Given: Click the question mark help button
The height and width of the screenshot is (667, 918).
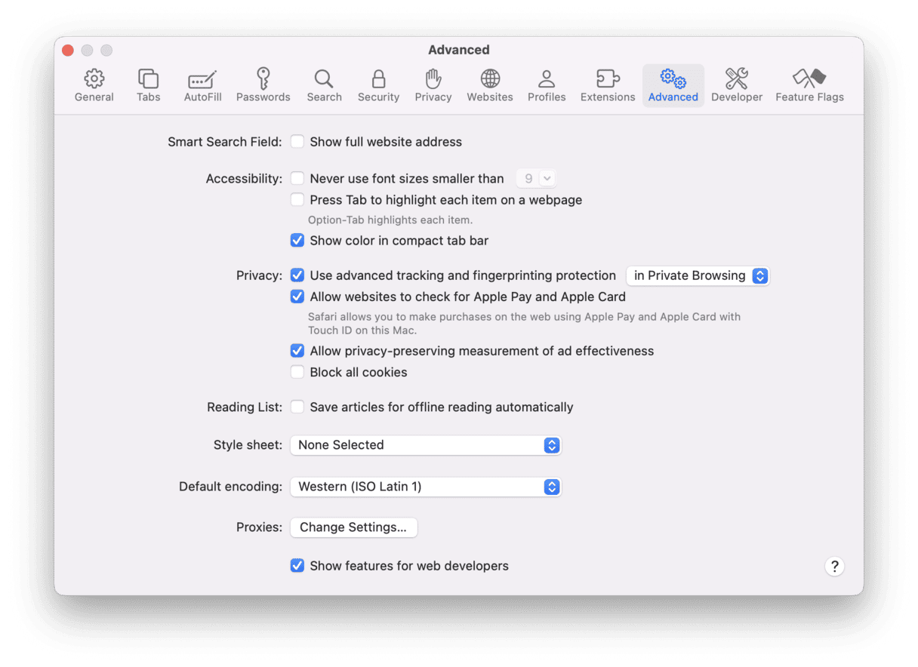Looking at the screenshot, I should pyautogui.click(x=834, y=567).
